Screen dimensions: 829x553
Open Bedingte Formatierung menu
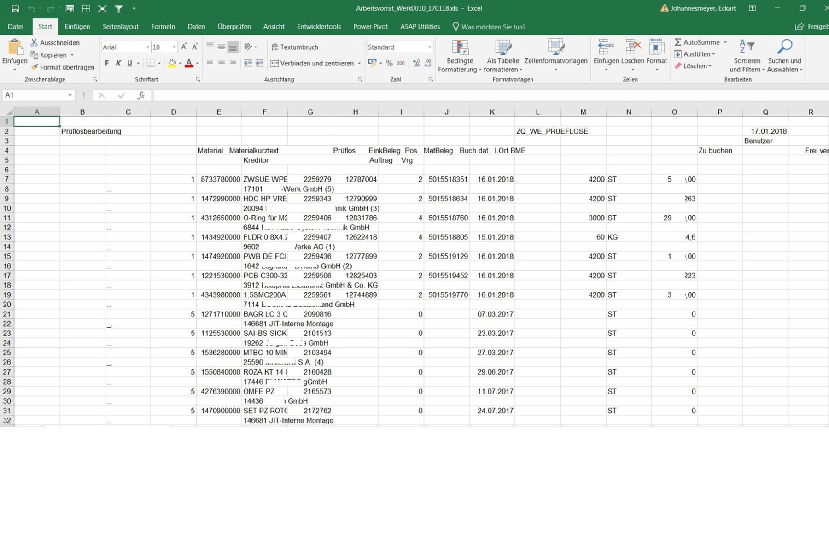tap(460, 56)
